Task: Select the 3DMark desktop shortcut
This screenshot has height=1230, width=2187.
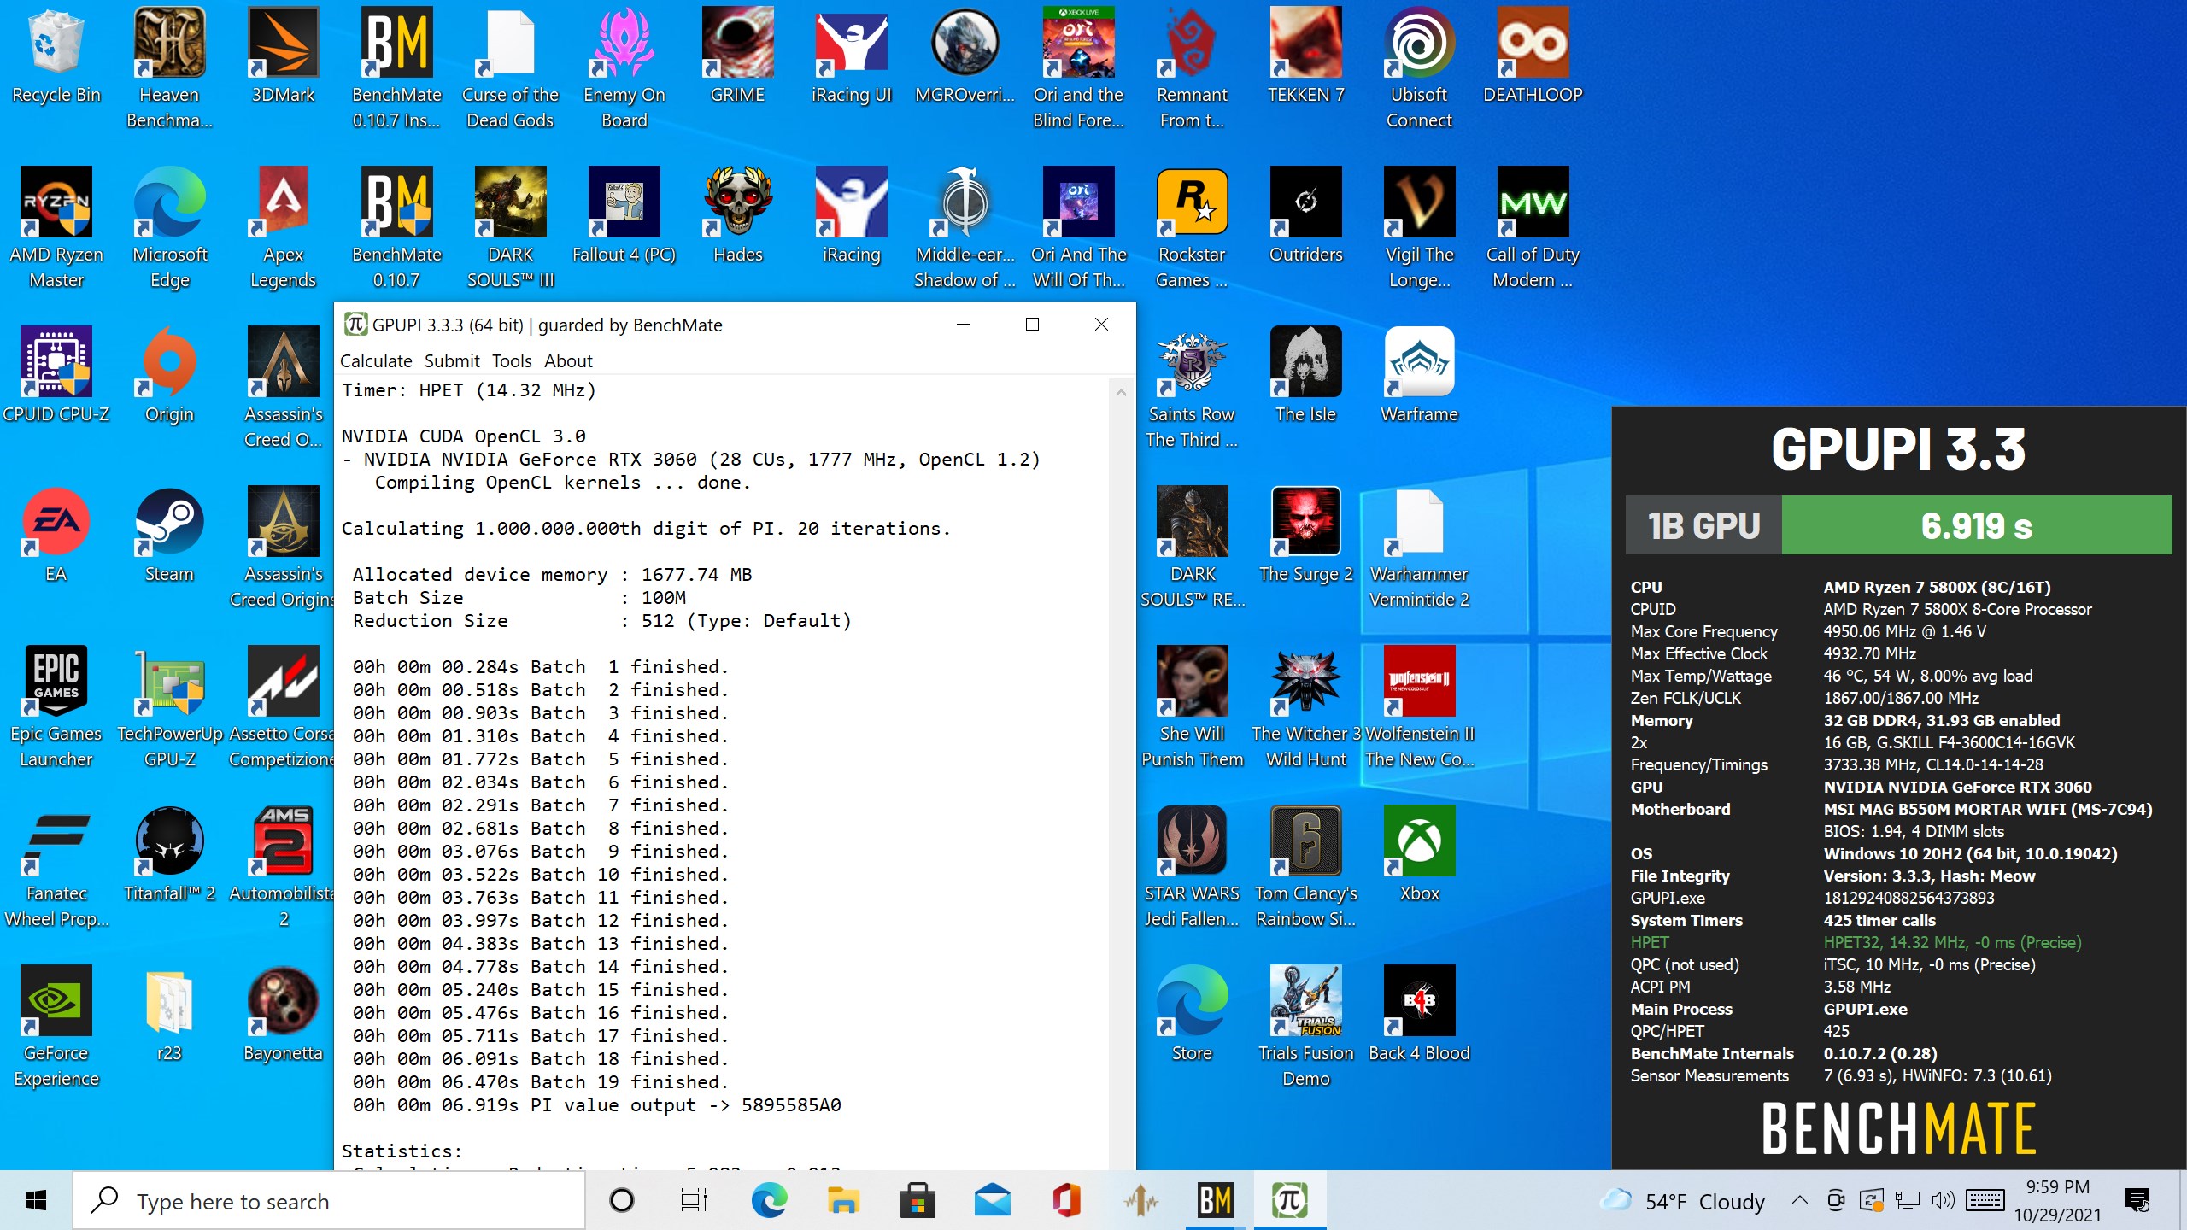Action: tap(283, 56)
